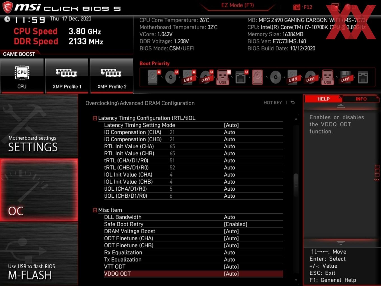Viewport: 381px width, 286px height.
Task: Select the USB floppy boot device icon
Action: (345, 77)
